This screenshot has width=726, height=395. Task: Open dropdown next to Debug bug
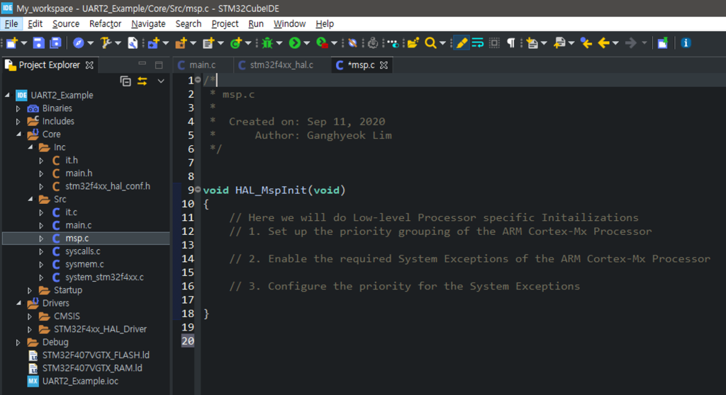(279, 43)
